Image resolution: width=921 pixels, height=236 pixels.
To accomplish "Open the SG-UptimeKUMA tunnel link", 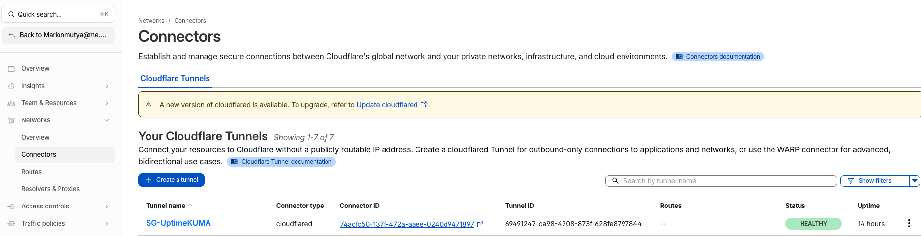I will [178, 223].
